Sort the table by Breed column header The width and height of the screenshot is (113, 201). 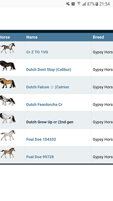tap(98, 37)
